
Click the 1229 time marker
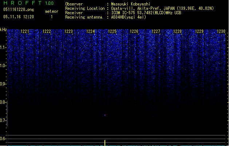click(x=200, y=31)
